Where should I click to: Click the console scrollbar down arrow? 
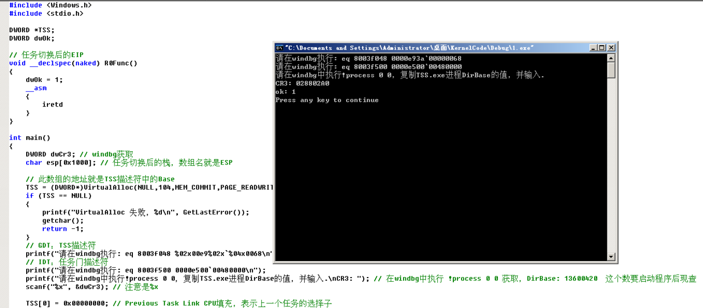pyautogui.click(x=612, y=257)
